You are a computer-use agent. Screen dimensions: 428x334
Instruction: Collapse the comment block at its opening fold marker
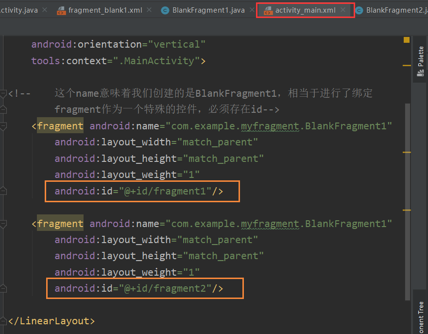3,94
